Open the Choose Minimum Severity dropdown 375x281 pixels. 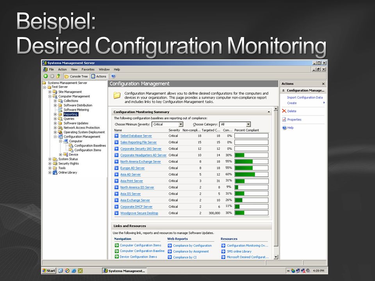pyautogui.click(x=181, y=124)
